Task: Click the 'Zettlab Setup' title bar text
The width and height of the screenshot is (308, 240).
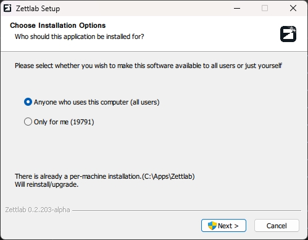Action: (x=38, y=9)
